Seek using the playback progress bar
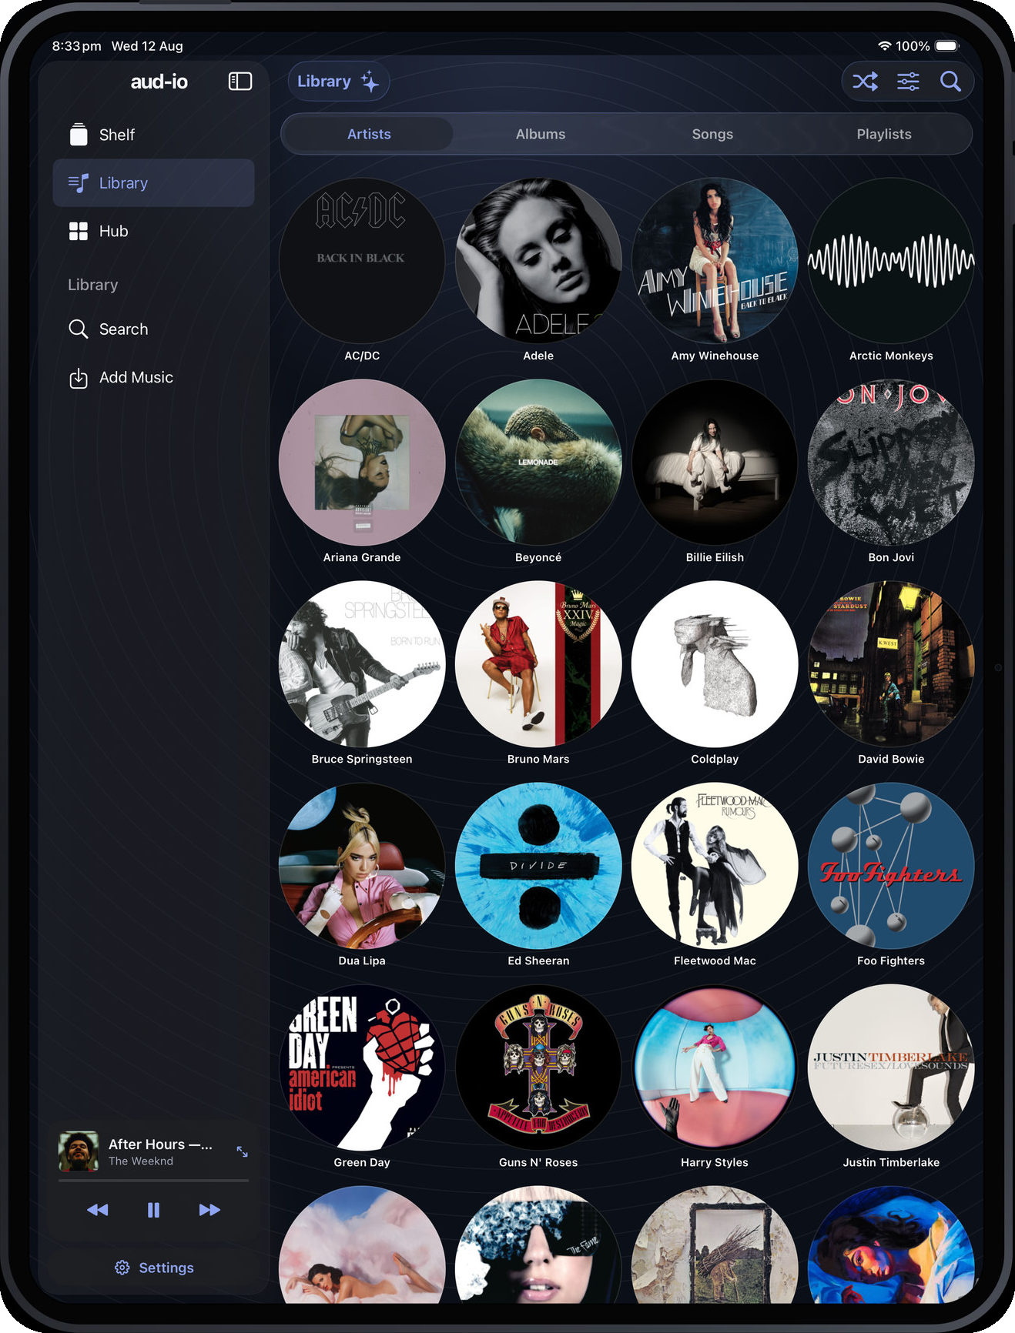Screen dimensions: 1015x1333 click(153, 1180)
